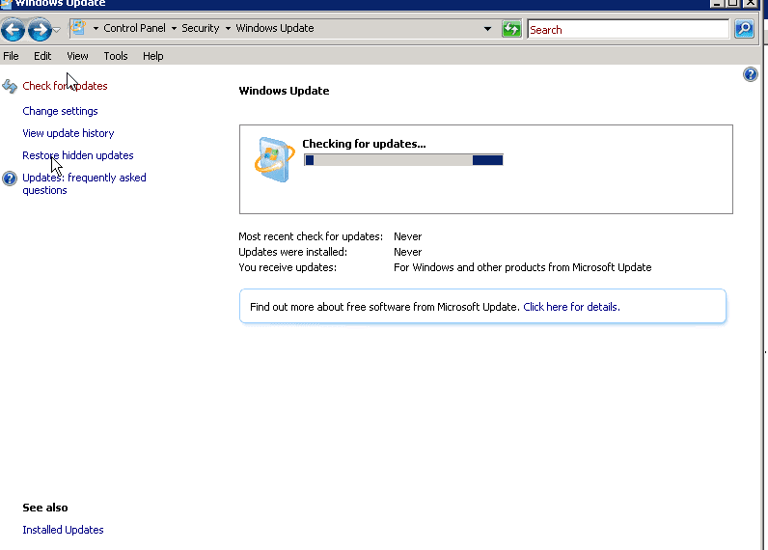This screenshot has height=550, width=768.
Task: Click the Control Panel icon in address bar
Action: 78,28
